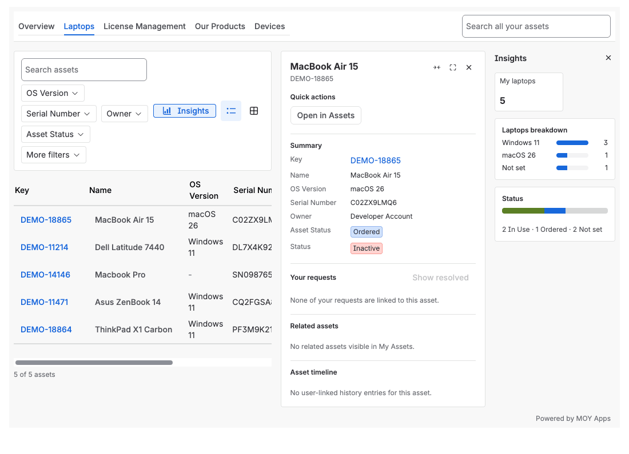Select the Dell Latitude 7440 cell

pos(130,247)
